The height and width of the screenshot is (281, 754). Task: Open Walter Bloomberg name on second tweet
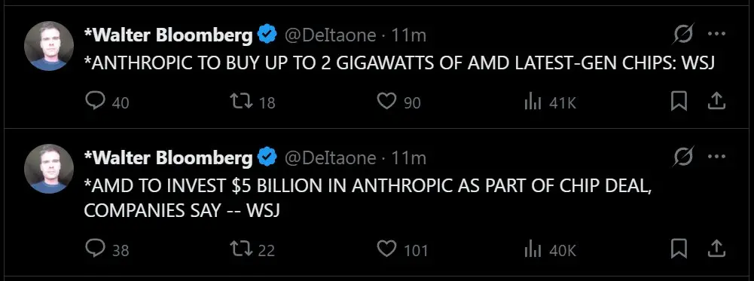(168, 157)
